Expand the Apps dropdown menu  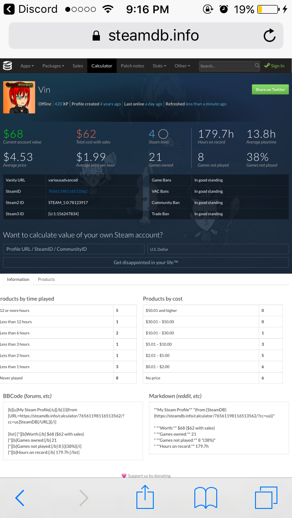tap(27, 66)
